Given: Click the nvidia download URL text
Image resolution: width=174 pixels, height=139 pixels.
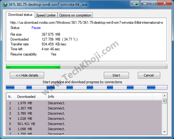Looking at the screenshot, I should click(x=87, y=23).
